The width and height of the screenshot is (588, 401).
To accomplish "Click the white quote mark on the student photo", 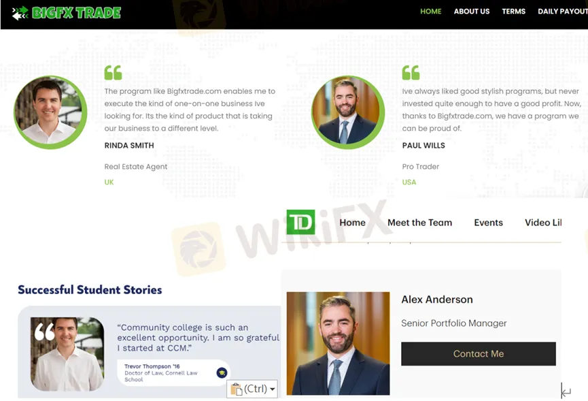I will pyautogui.click(x=45, y=332).
